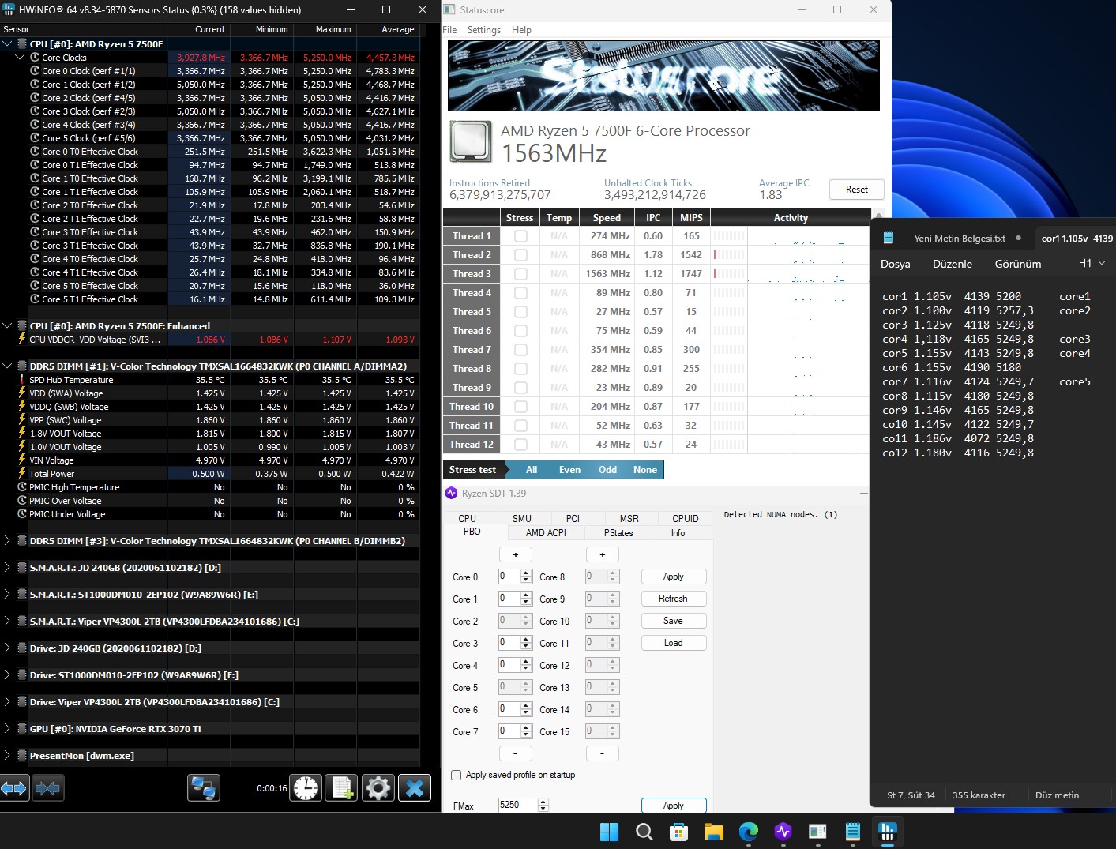Click Refresh in Ryzen SDT
The width and height of the screenshot is (1116, 849).
pos(673,599)
